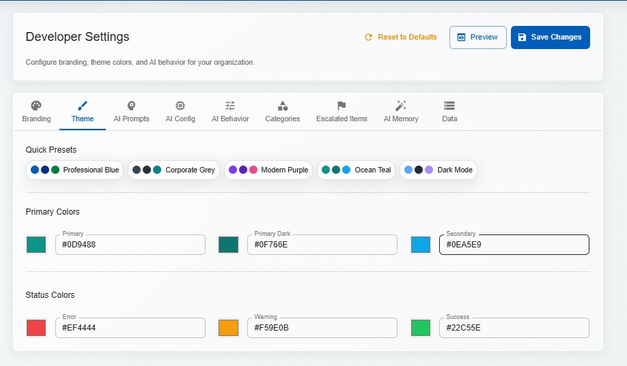Open the AI Behavior tab

pyautogui.click(x=230, y=112)
